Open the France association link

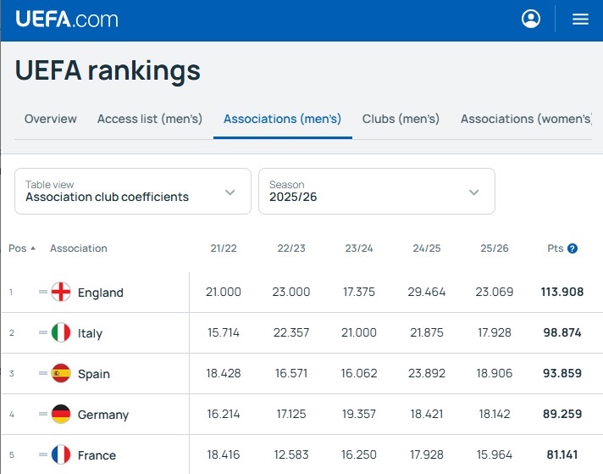(97, 455)
